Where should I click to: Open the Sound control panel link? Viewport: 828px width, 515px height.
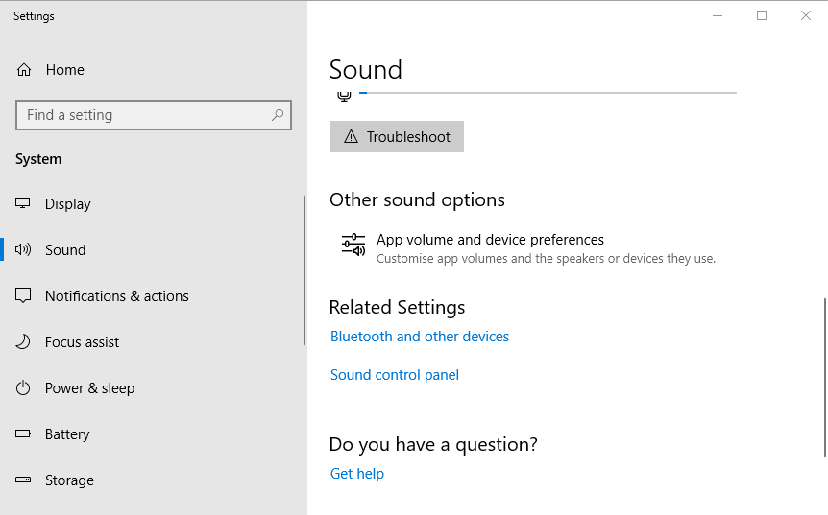[395, 375]
